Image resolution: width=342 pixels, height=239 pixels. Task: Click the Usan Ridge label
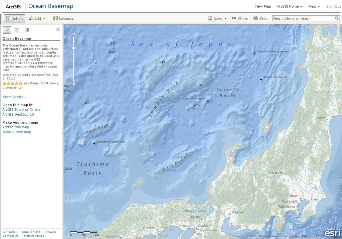tap(98, 128)
